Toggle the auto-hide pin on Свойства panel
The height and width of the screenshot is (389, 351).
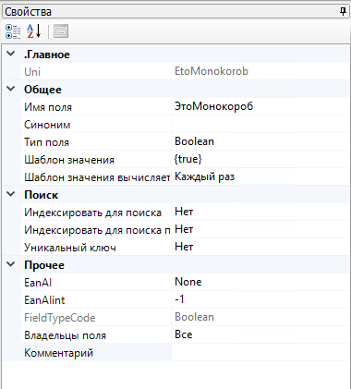tap(343, 12)
